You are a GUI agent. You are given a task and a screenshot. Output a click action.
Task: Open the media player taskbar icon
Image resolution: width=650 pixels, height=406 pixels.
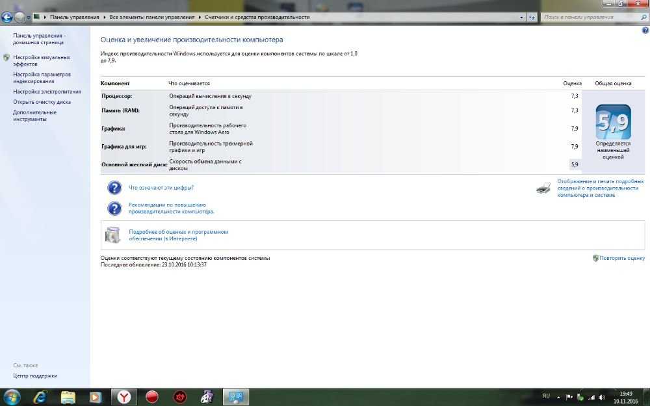click(96, 398)
